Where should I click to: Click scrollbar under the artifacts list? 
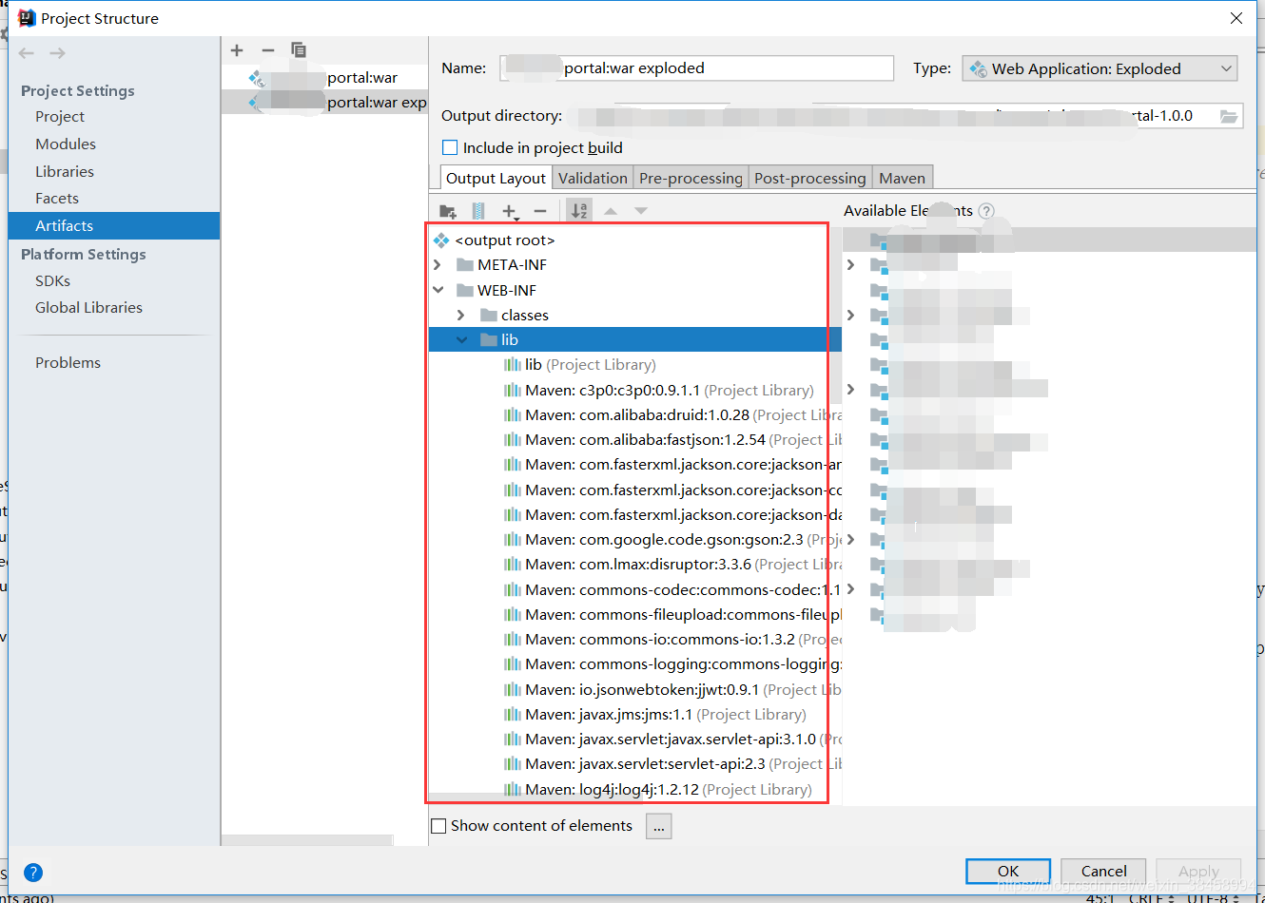coord(307,840)
